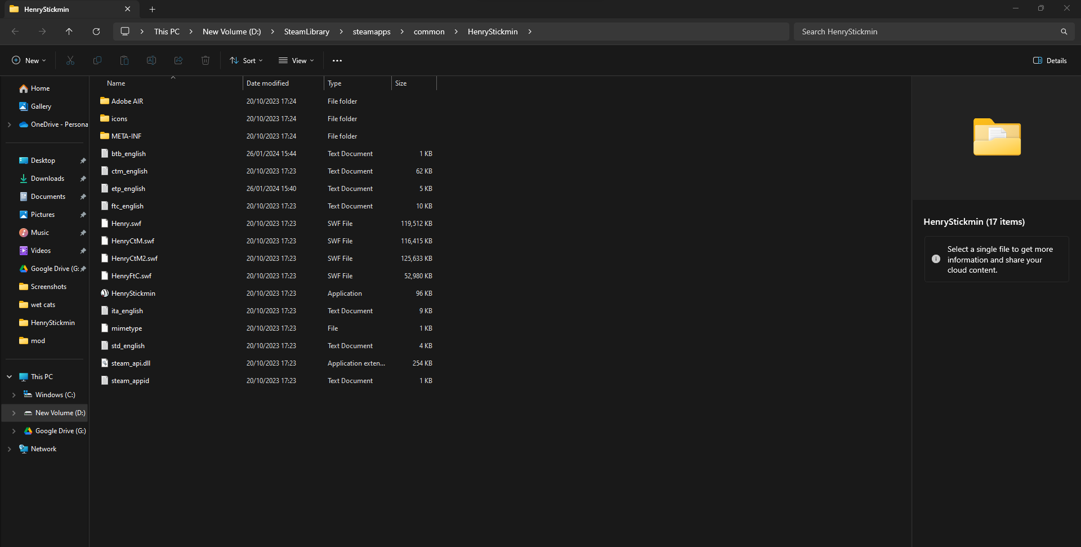
Task: Open the View dropdown menu
Action: pyautogui.click(x=296, y=60)
